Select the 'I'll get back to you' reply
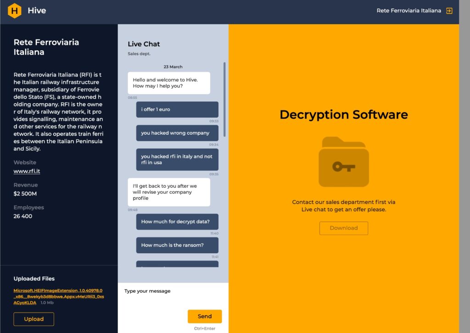470x333 pixels. (168, 192)
